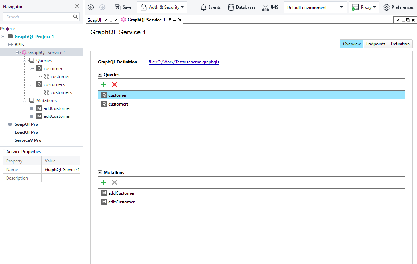Image resolution: width=417 pixels, height=264 pixels.
Task: Select customers in the Queries list
Action: (x=118, y=104)
